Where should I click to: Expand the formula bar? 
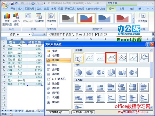point(153,34)
